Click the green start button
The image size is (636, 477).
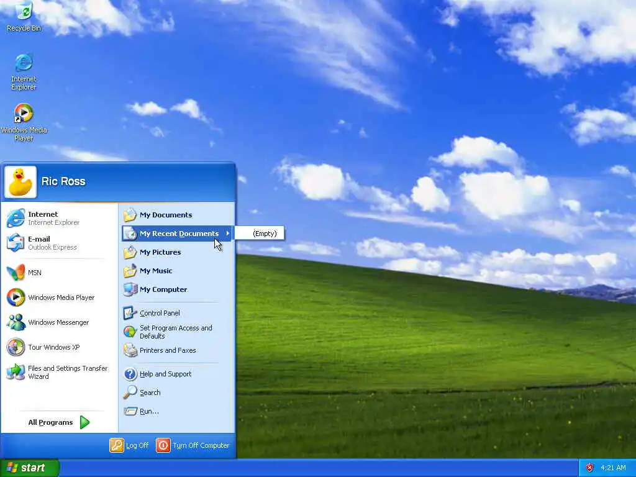[x=30, y=468]
